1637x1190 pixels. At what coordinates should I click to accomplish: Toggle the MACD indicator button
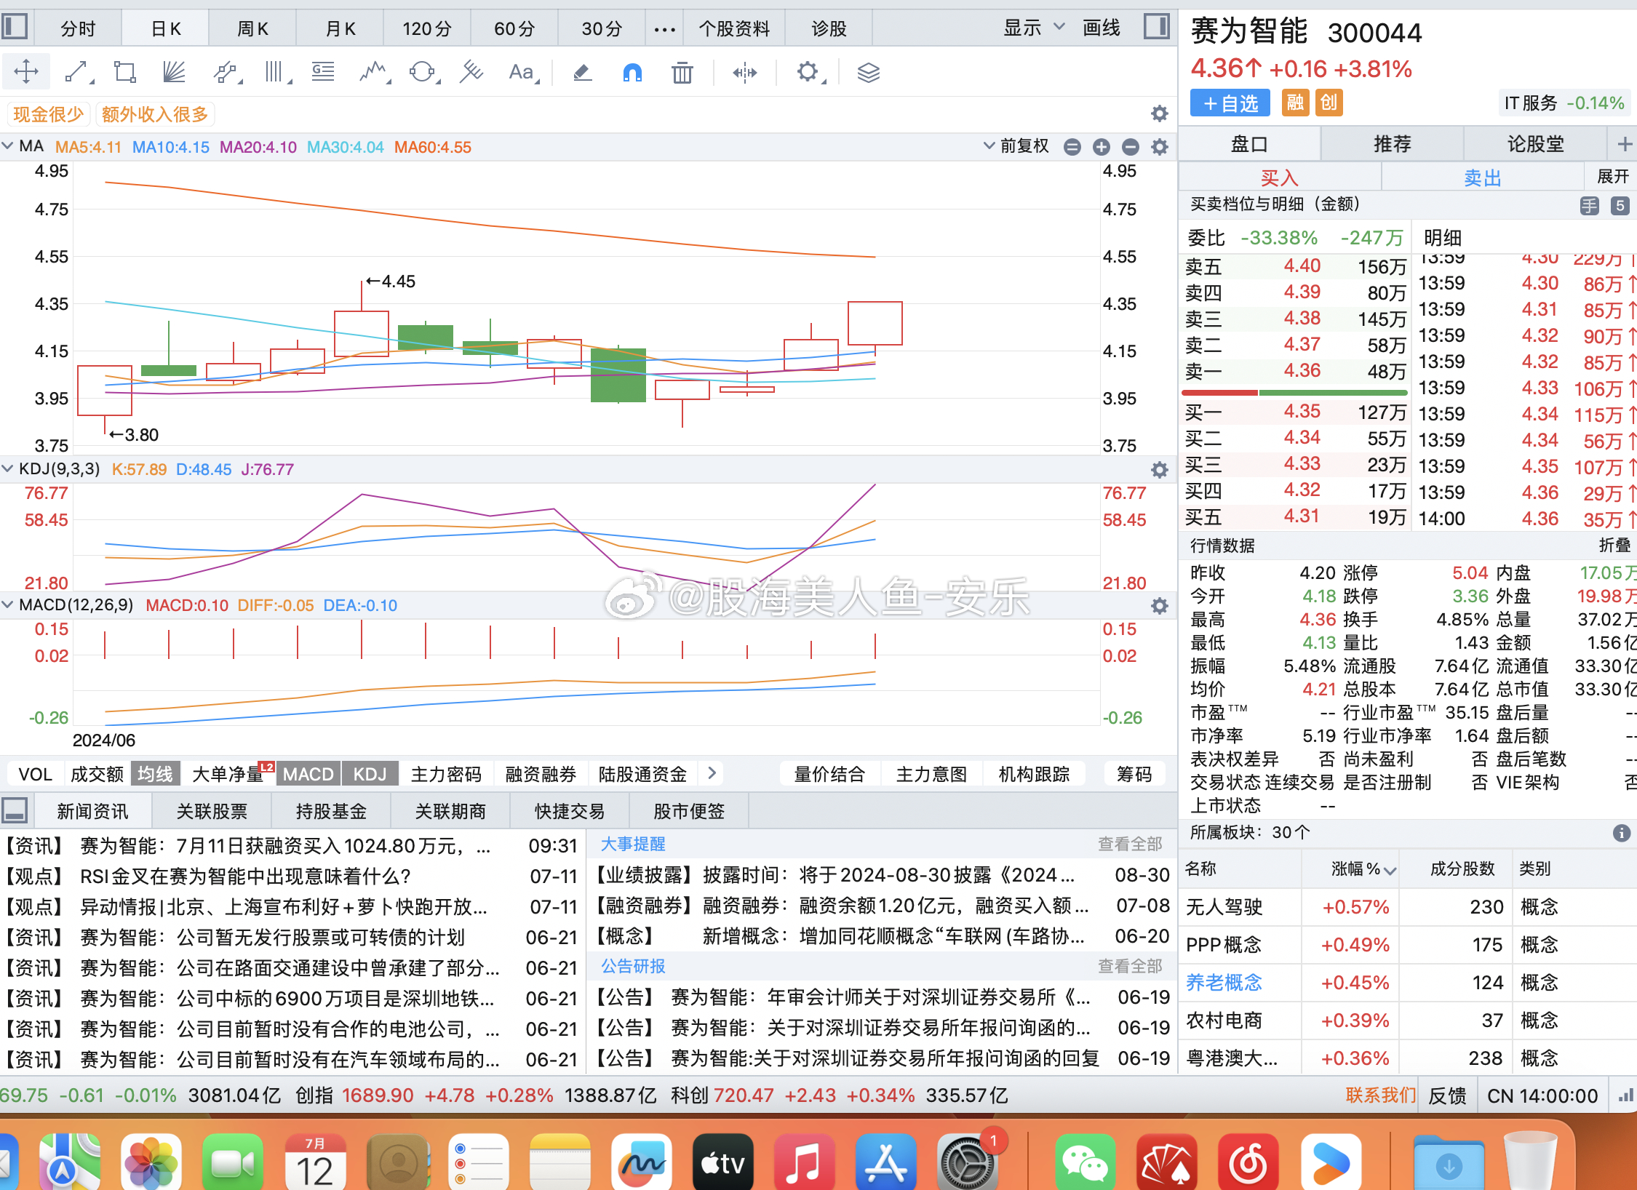(x=308, y=774)
